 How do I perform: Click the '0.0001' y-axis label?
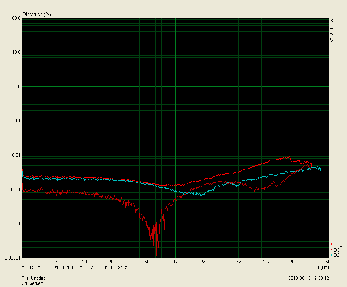click(x=14, y=224)
